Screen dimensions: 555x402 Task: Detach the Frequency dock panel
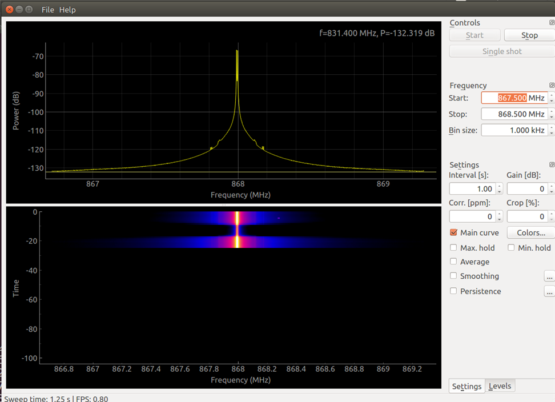point(552,86)
